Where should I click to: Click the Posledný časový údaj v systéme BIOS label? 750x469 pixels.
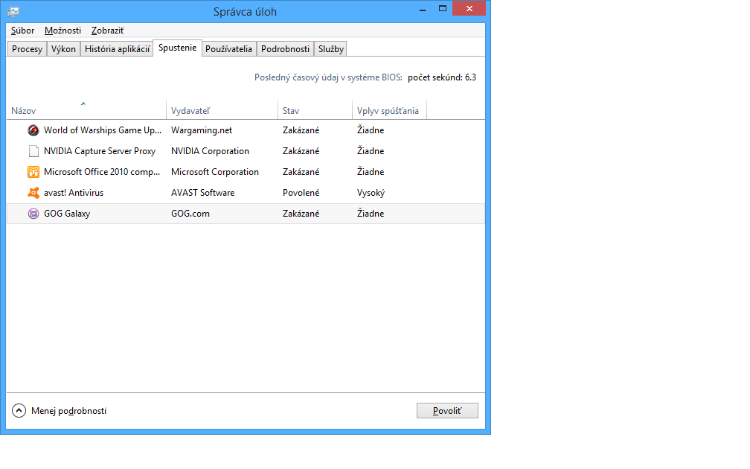click(328, 77)
